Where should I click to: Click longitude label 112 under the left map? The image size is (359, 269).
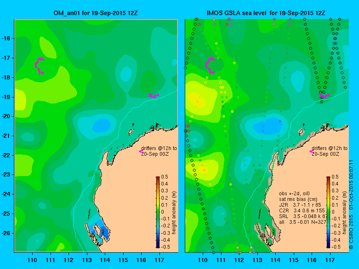click(x=69, y=260)
